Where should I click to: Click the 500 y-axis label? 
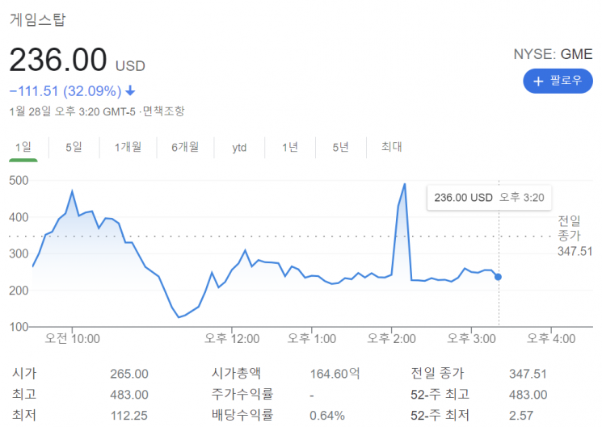(19, 180)
